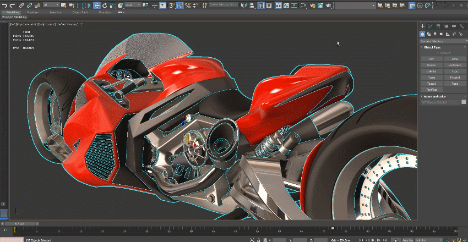Click the timeline frame slider
Screen dimensions: 468x242
click(20, 224)
